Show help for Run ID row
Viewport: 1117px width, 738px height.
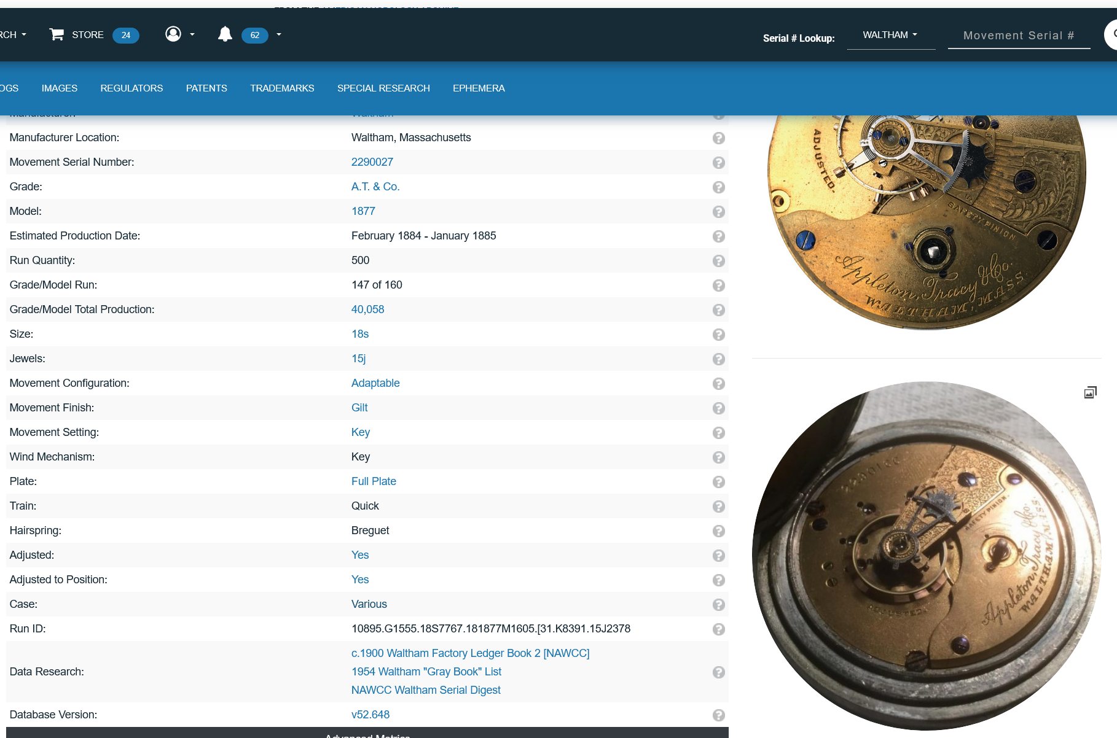pos(719,629)
